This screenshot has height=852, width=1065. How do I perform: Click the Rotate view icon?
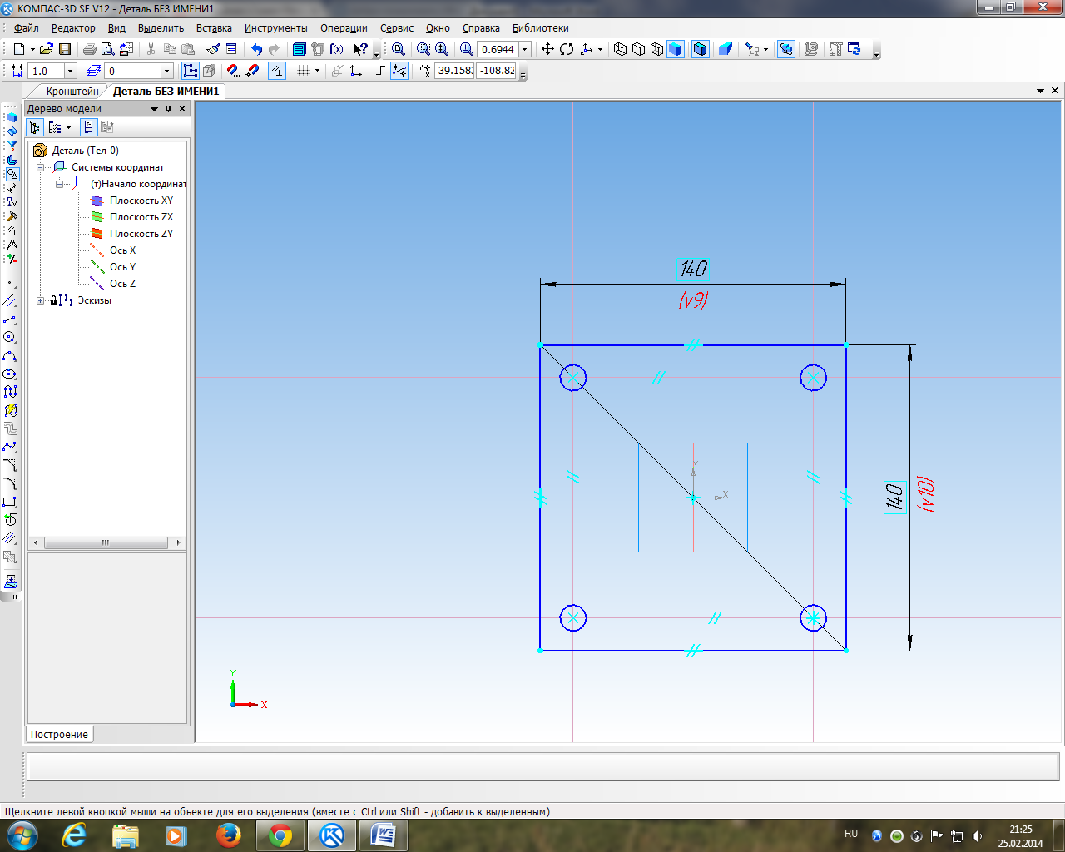pos(567,49)
